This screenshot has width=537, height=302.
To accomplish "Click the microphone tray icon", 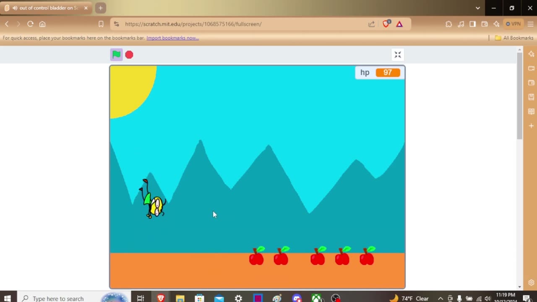I will [x=459, y=298].
